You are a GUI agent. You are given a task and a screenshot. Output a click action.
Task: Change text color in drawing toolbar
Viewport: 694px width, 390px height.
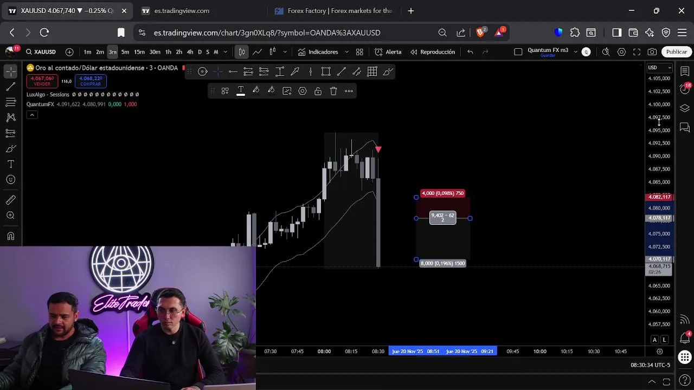240,91
